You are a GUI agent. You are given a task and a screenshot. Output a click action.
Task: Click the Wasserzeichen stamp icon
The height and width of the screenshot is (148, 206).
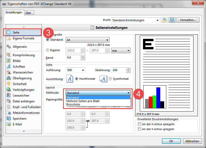click(9, 72)
